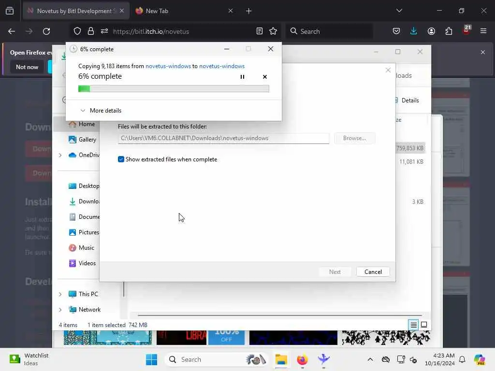Click the Explorer horizontal scrollbar
495x371 pixels.
pyautogui.click(x=279, y=315)
